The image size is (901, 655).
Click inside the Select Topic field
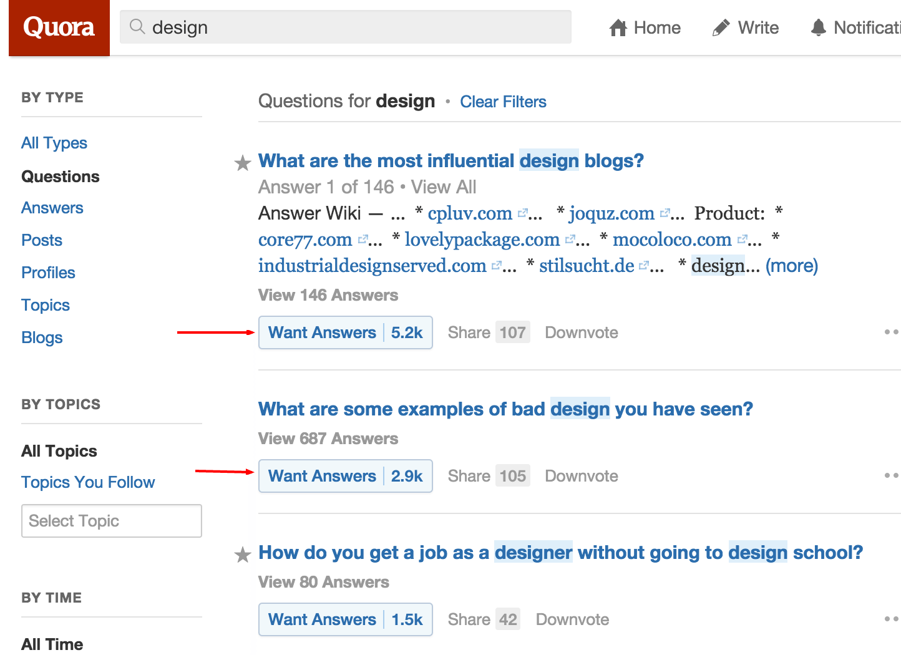click(111, 520)
